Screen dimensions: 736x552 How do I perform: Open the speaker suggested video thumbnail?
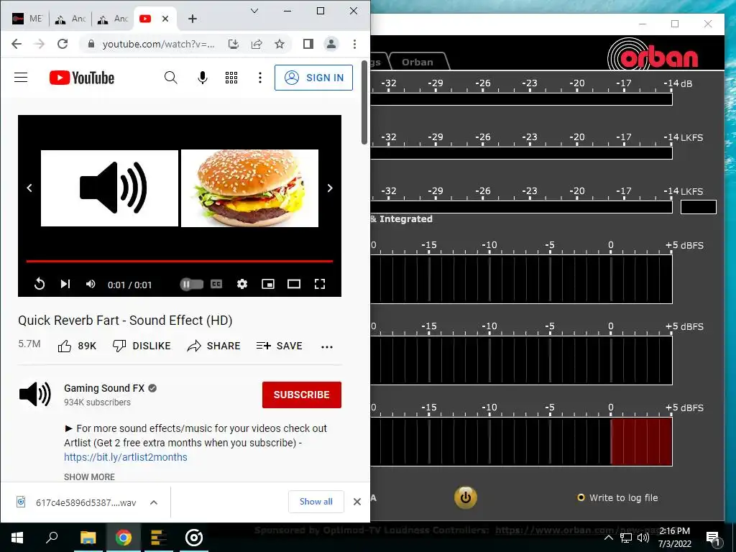pos(109,188)
